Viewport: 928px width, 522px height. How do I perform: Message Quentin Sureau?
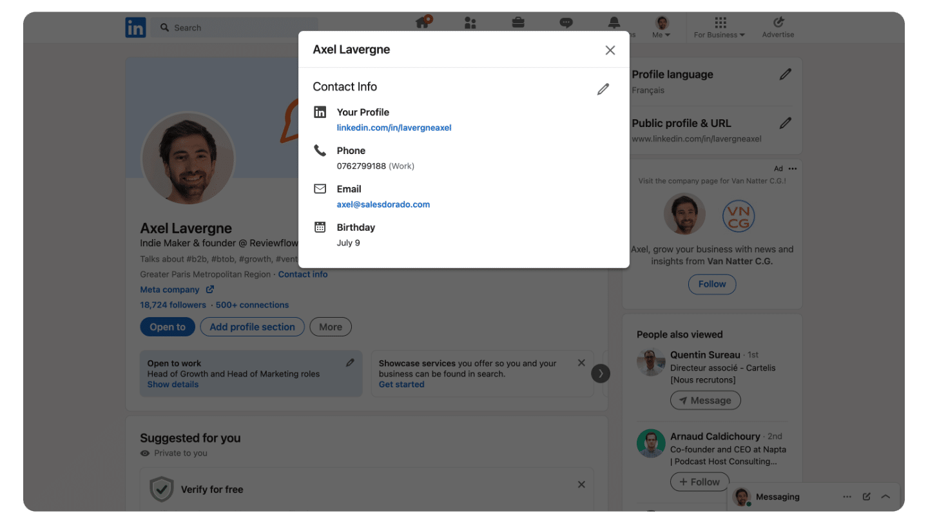706,400
